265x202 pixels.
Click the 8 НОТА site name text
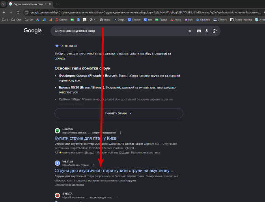[x=67, y=194]
